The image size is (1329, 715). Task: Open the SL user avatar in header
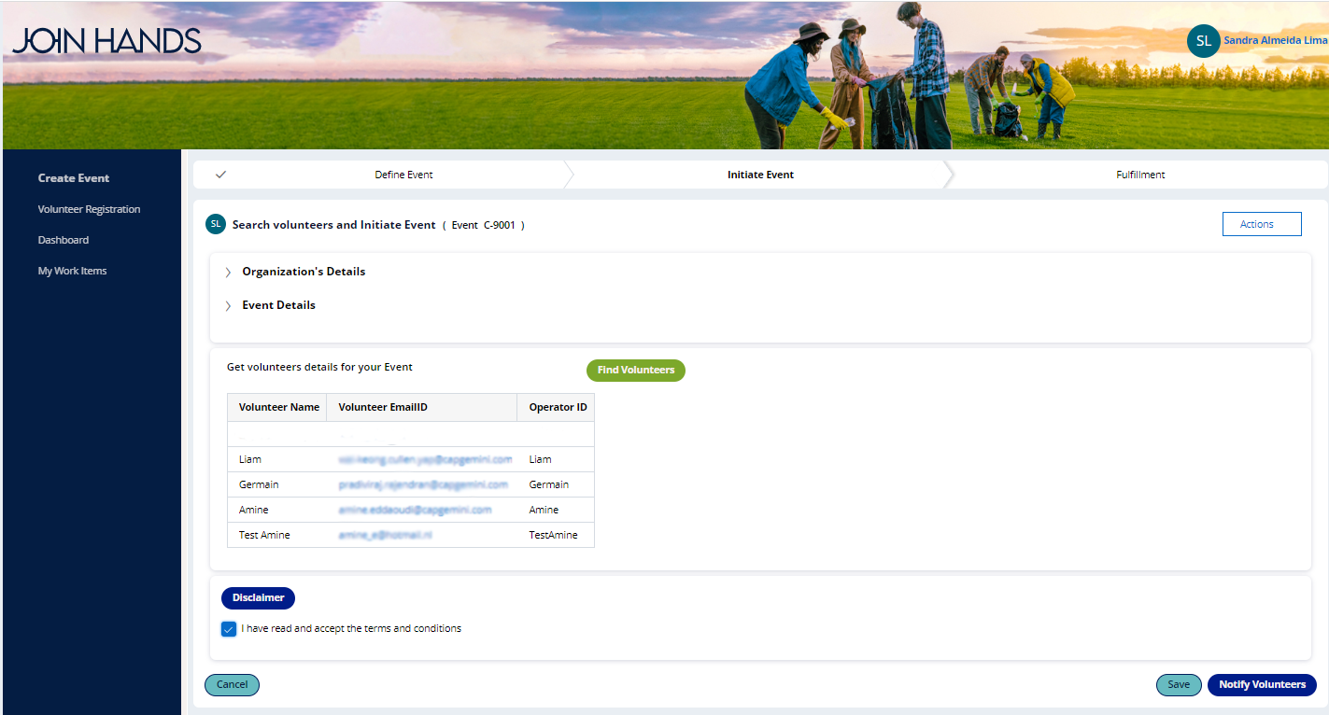click(1203, 41)
